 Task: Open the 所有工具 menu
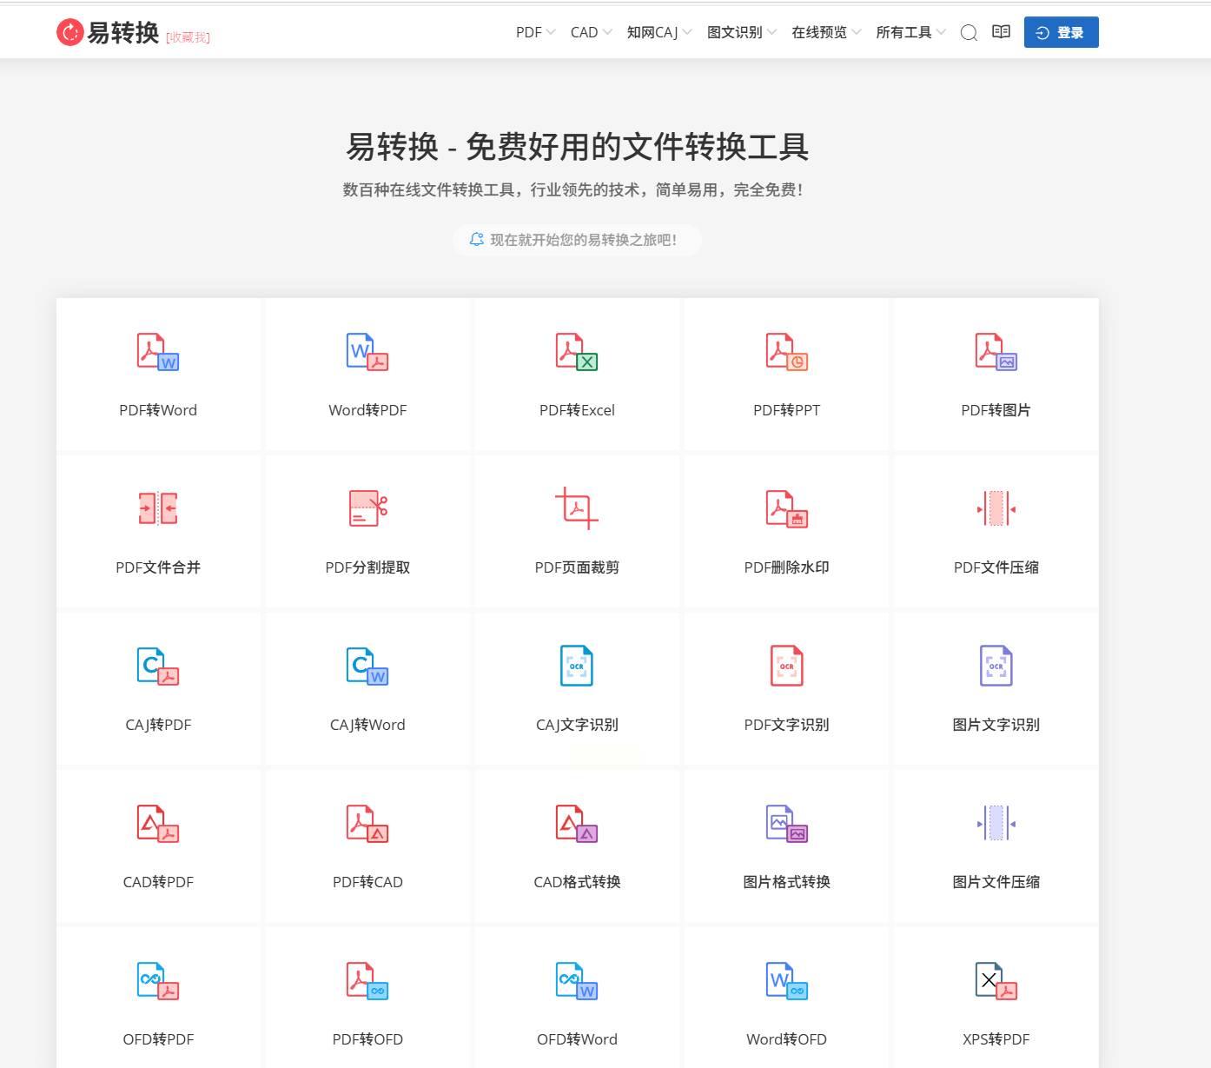(910, 32)
